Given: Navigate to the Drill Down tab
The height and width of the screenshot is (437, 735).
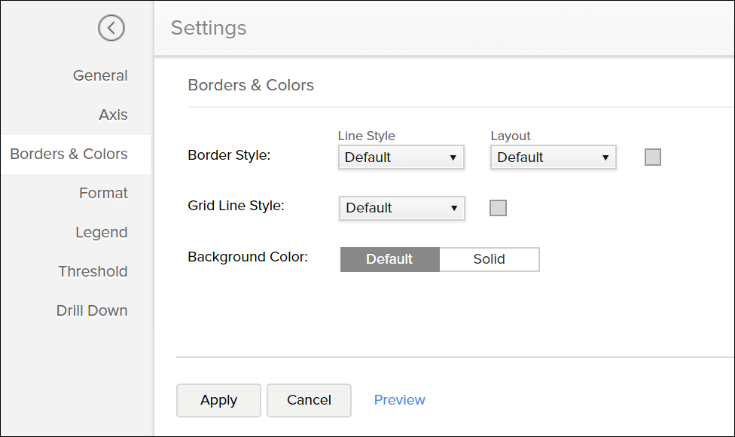Looking at the screenshot, I should 92,310.
